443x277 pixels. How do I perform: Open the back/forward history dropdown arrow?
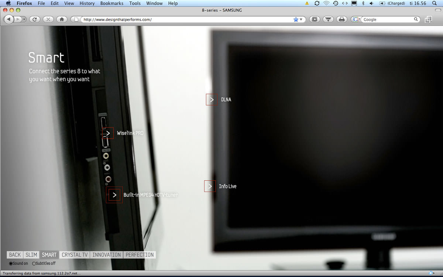pyautogui.click(x=24, y=19)
